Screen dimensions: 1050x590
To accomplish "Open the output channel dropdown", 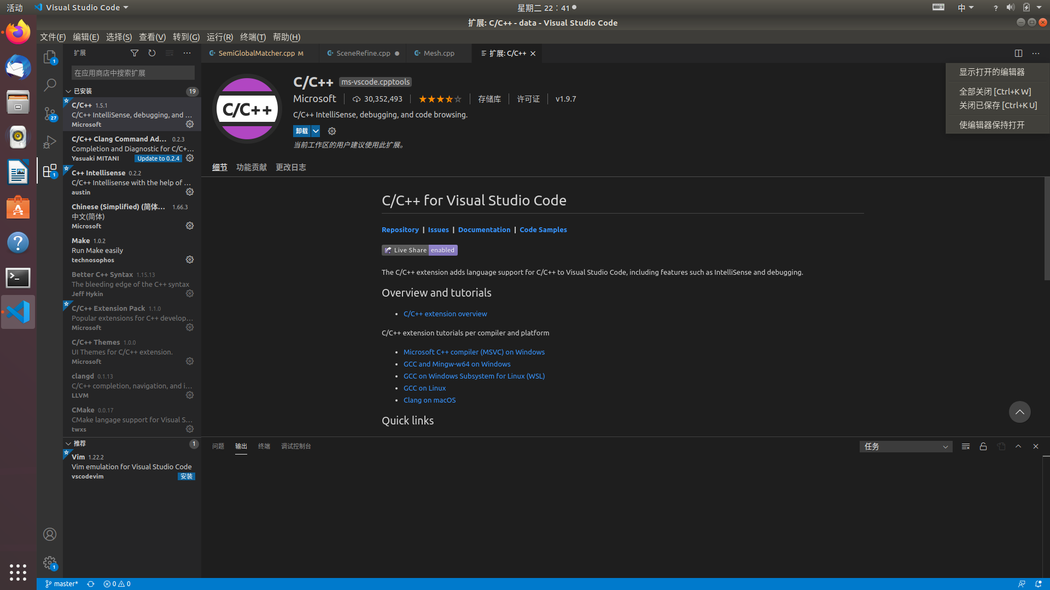I will (906, 447).
